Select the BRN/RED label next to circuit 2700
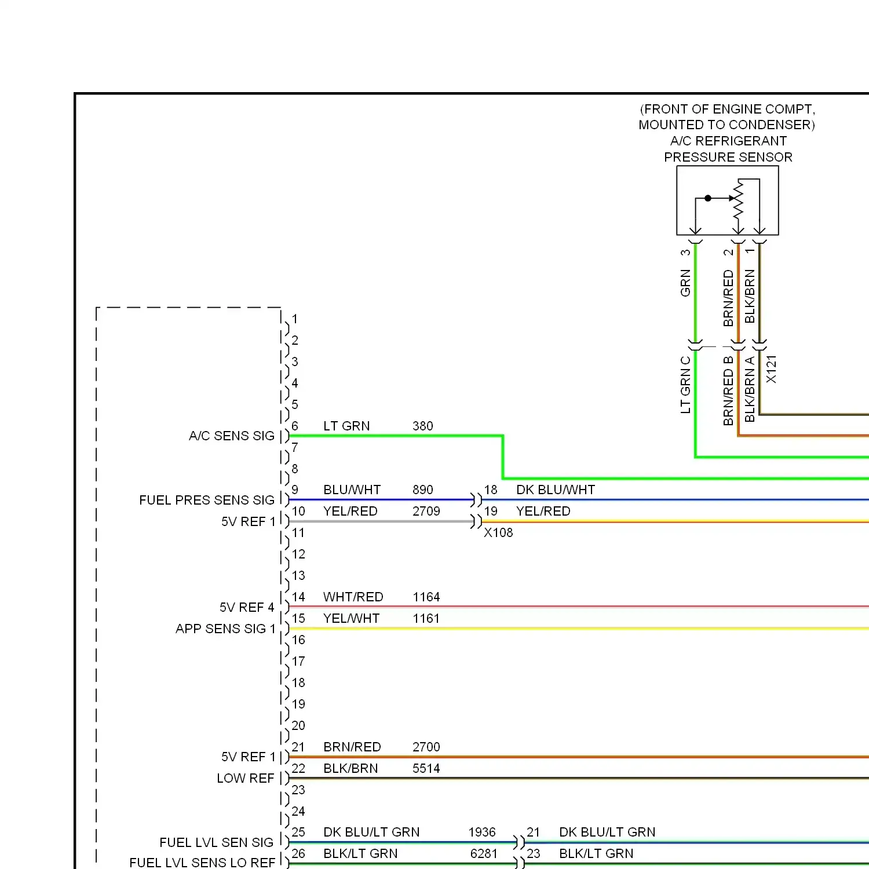Image resolution: width=869 pixels, height=869 pixels. (x=352, y=747)
